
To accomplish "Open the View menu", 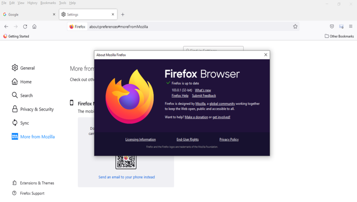I will [21, 3].
